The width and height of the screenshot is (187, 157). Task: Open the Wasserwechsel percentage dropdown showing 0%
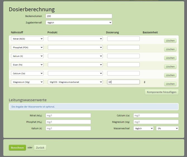tap(167, 128)
